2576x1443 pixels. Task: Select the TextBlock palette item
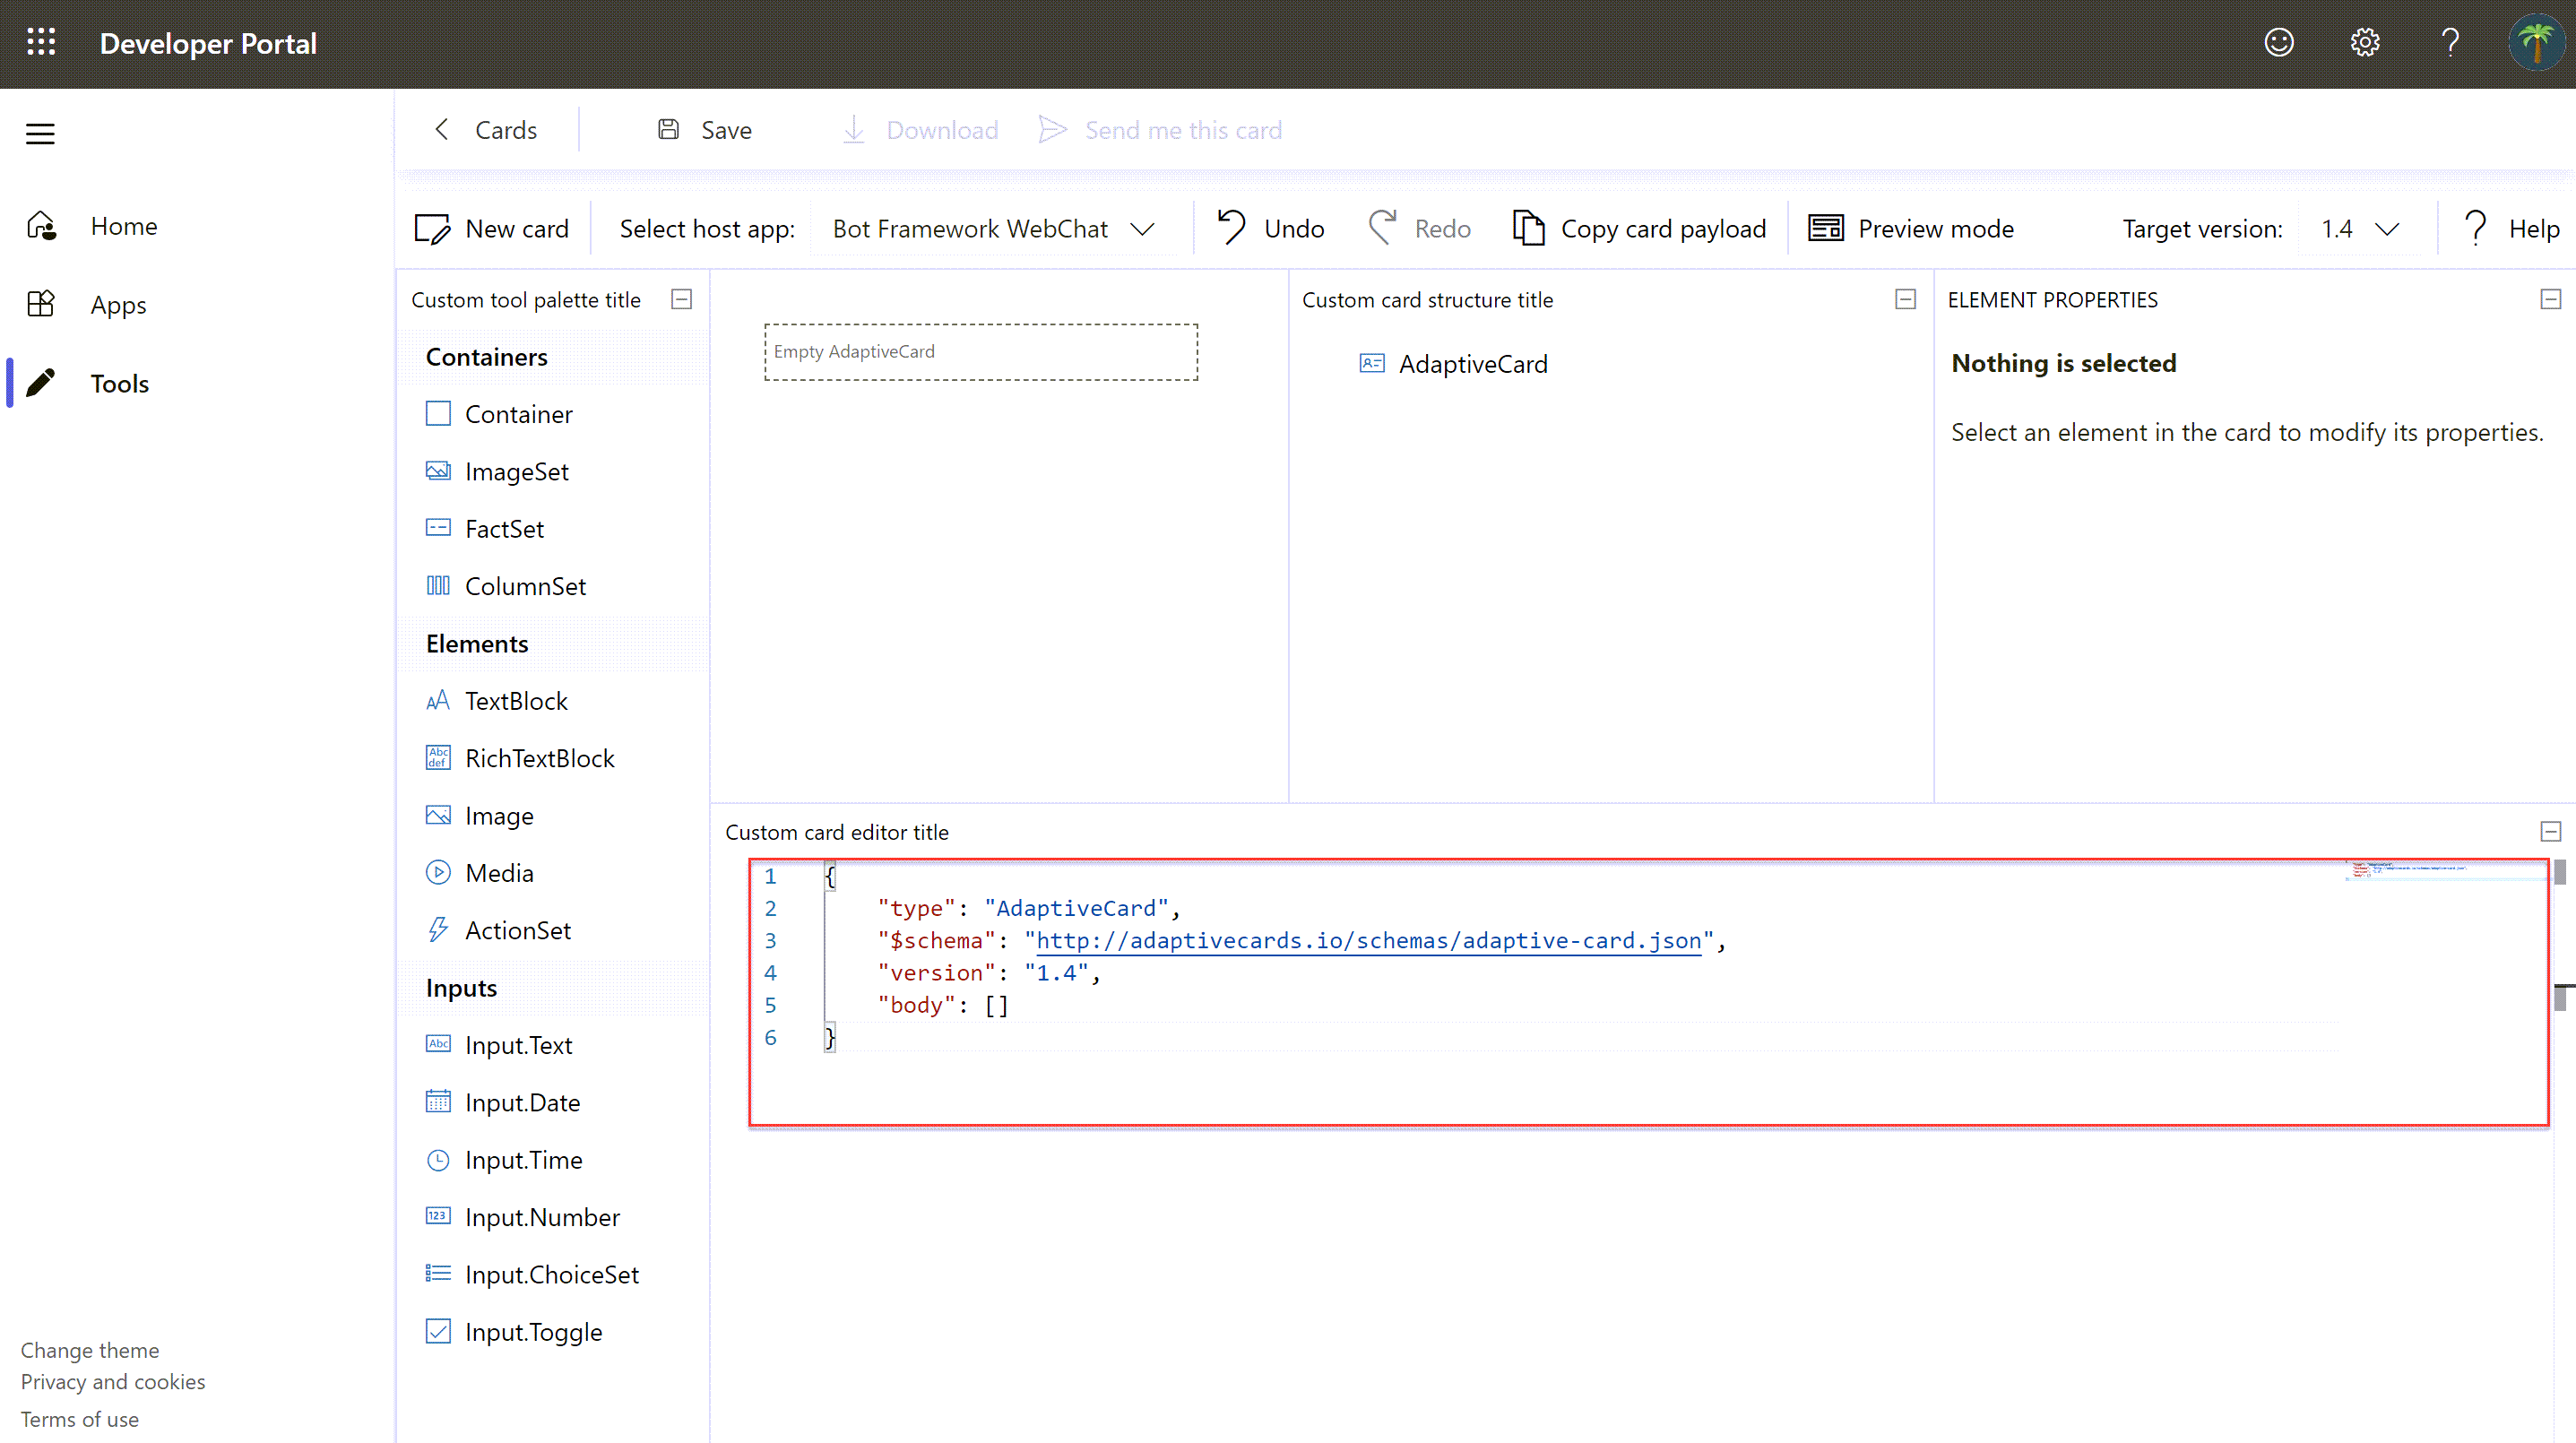(x=555, y=701)
